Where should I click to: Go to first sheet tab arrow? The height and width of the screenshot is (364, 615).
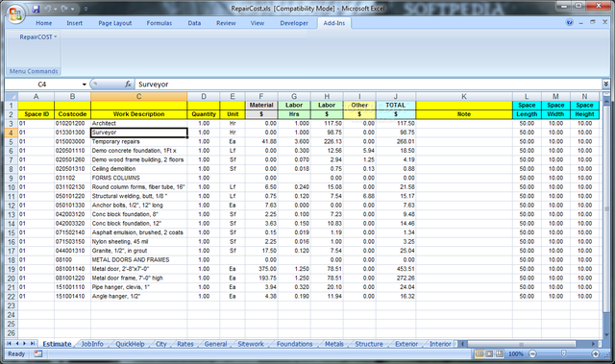tap(9, 343)
